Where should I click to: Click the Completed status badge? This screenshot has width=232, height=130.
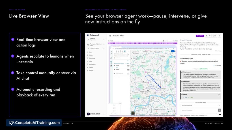pos(200,36)
